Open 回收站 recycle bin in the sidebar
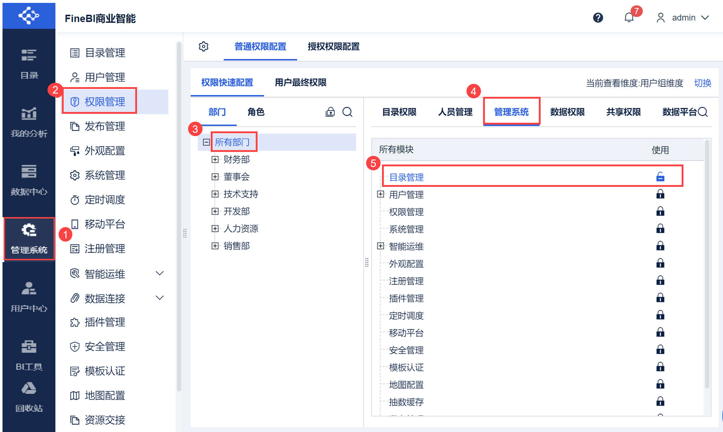Image resolution: width=723 pixels, height=432 pixels. (x=29, y=397)
